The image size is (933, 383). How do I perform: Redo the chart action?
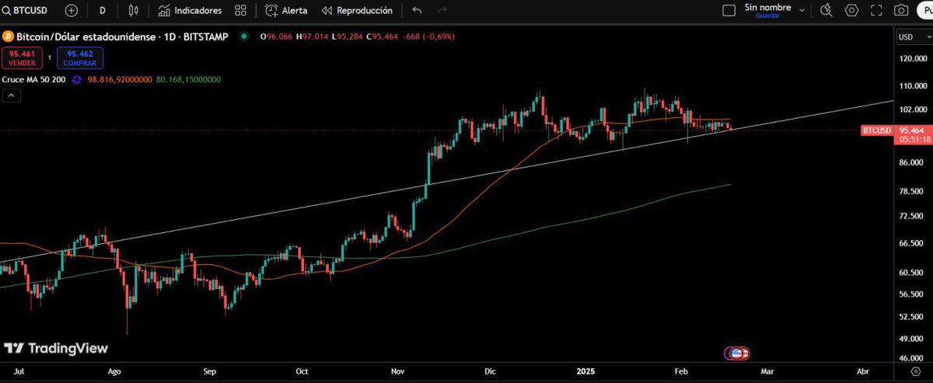442,11
